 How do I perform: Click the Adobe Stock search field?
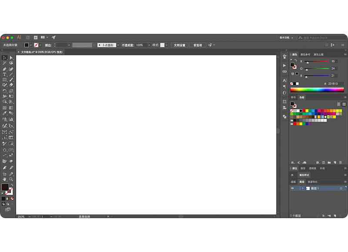tap(323, 38)
